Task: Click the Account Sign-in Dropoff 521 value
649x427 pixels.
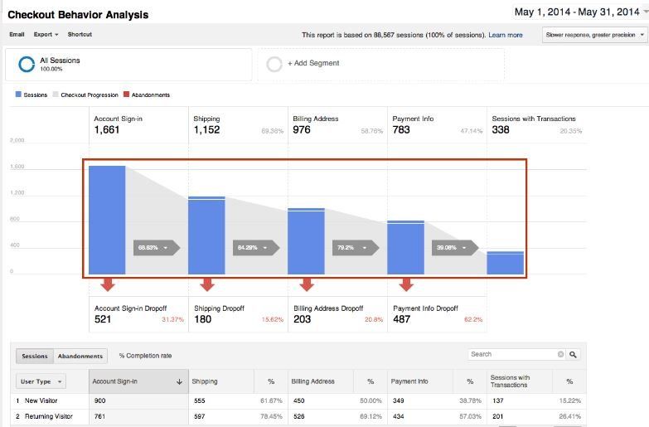Action: 103,319
